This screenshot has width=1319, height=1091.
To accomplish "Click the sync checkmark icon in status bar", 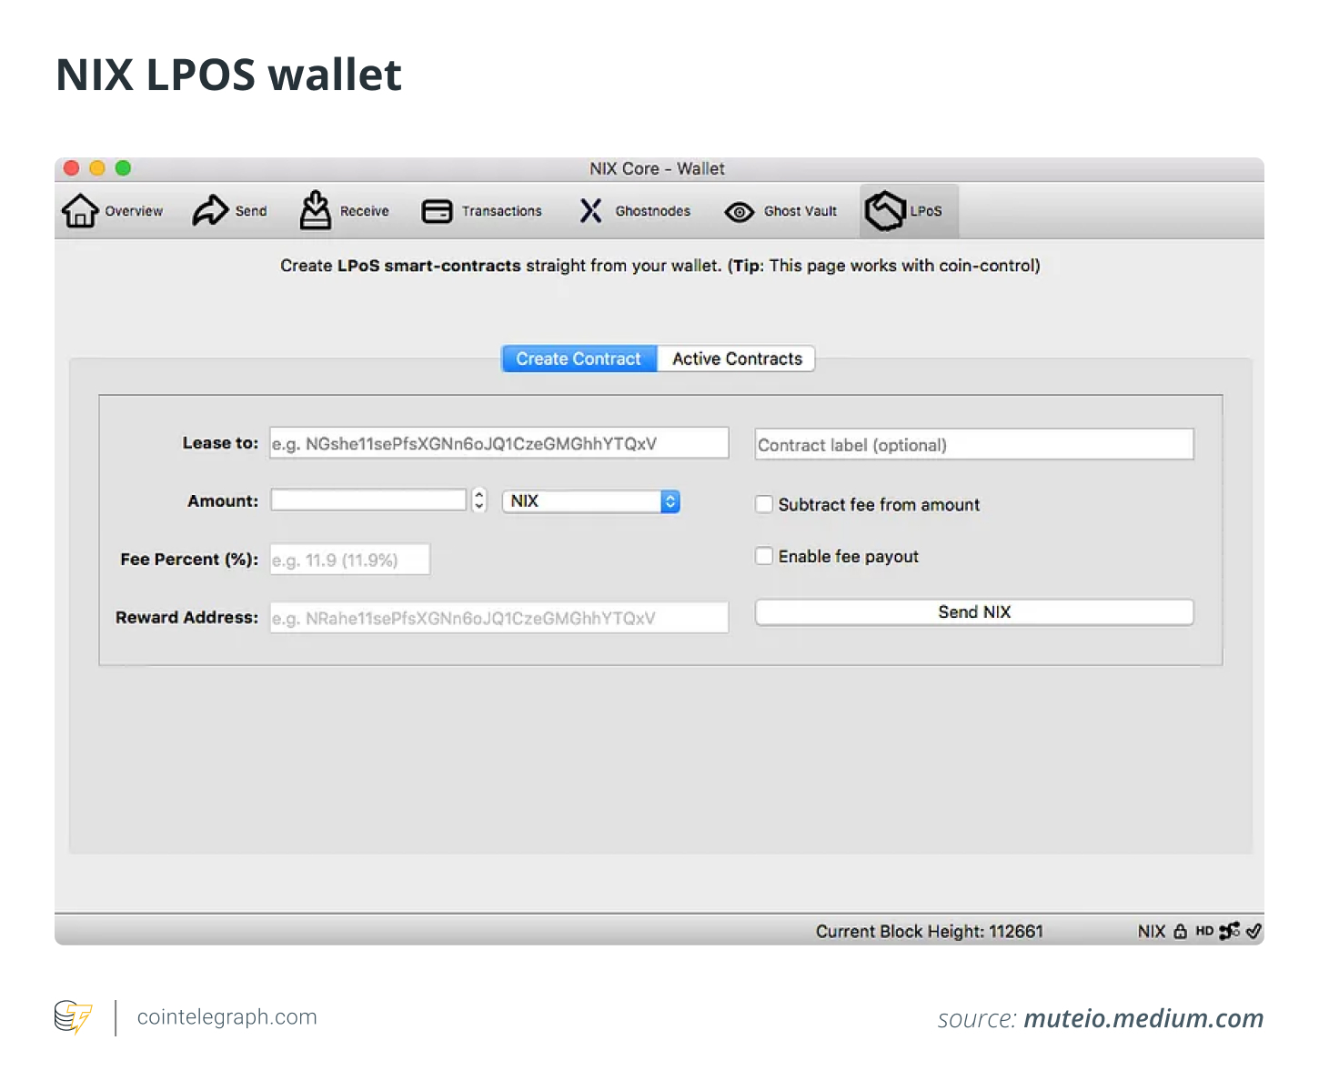I will (x=1255, y=931).
